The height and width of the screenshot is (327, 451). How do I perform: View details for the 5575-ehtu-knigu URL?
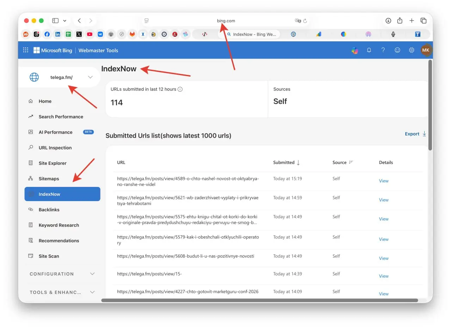pos(384,219)
